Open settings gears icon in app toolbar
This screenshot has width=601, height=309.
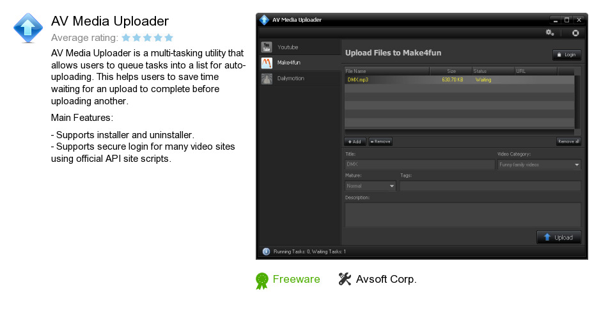coord(550,33)
